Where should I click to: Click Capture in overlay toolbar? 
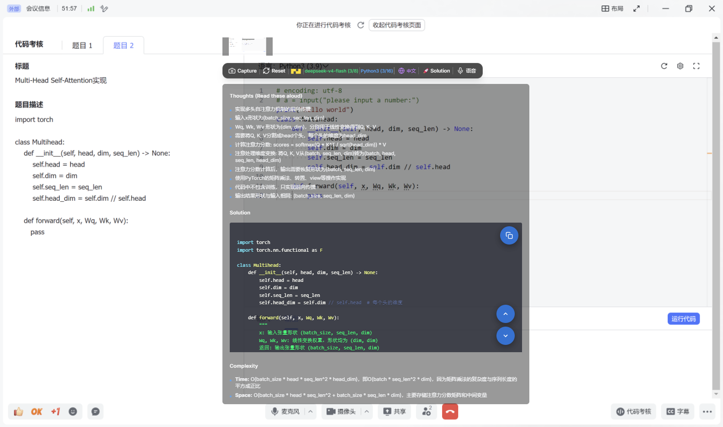coord(243,71)
